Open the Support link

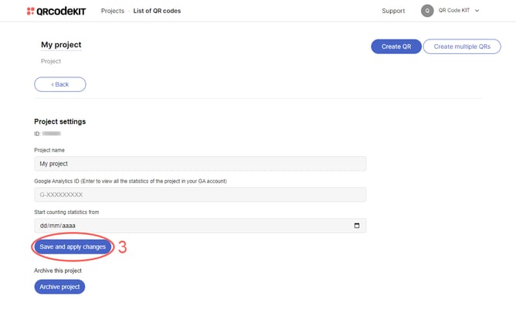coord(393,11)
